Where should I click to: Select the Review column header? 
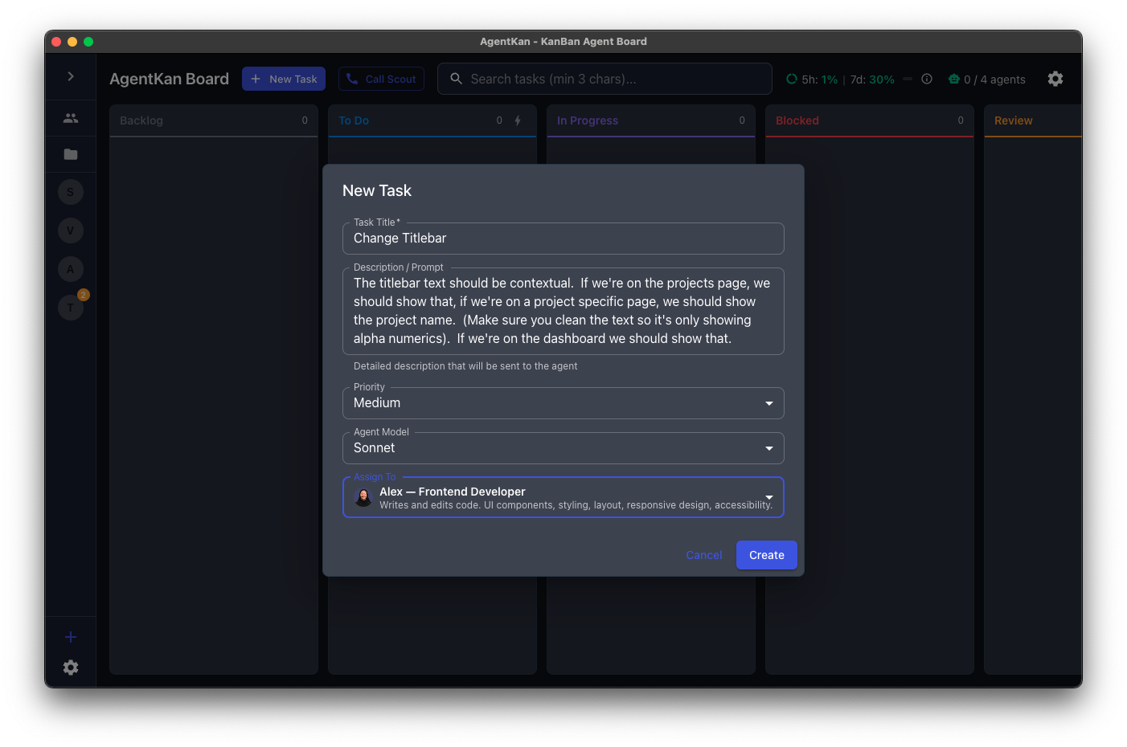click(1013, 120)
